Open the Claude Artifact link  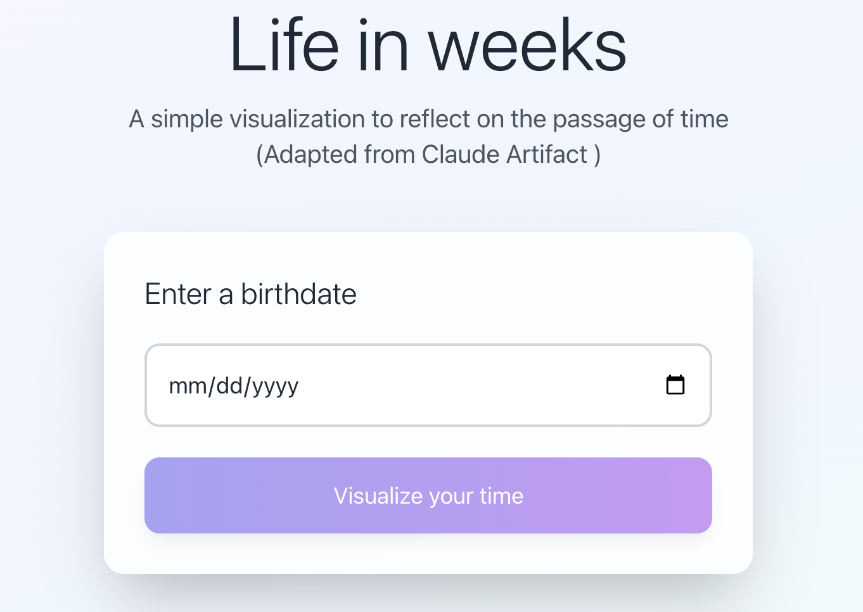click(504, 155)
